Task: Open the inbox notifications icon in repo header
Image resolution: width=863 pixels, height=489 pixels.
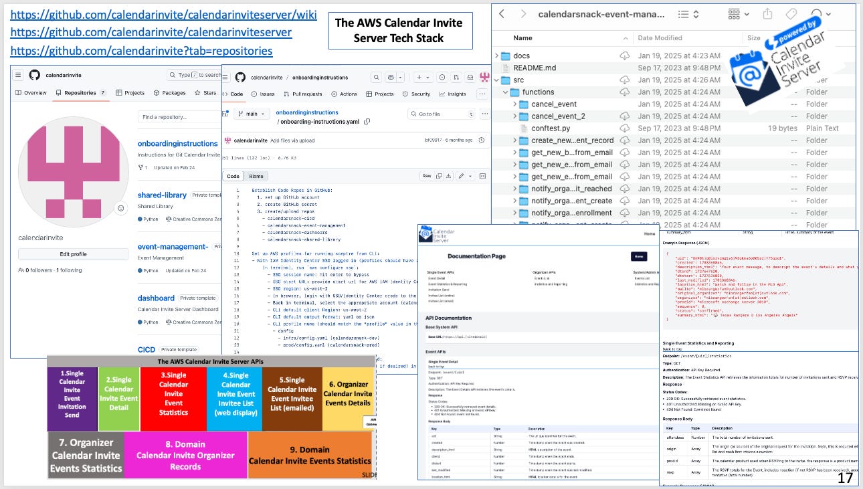Action: click(x=470, y=78)
